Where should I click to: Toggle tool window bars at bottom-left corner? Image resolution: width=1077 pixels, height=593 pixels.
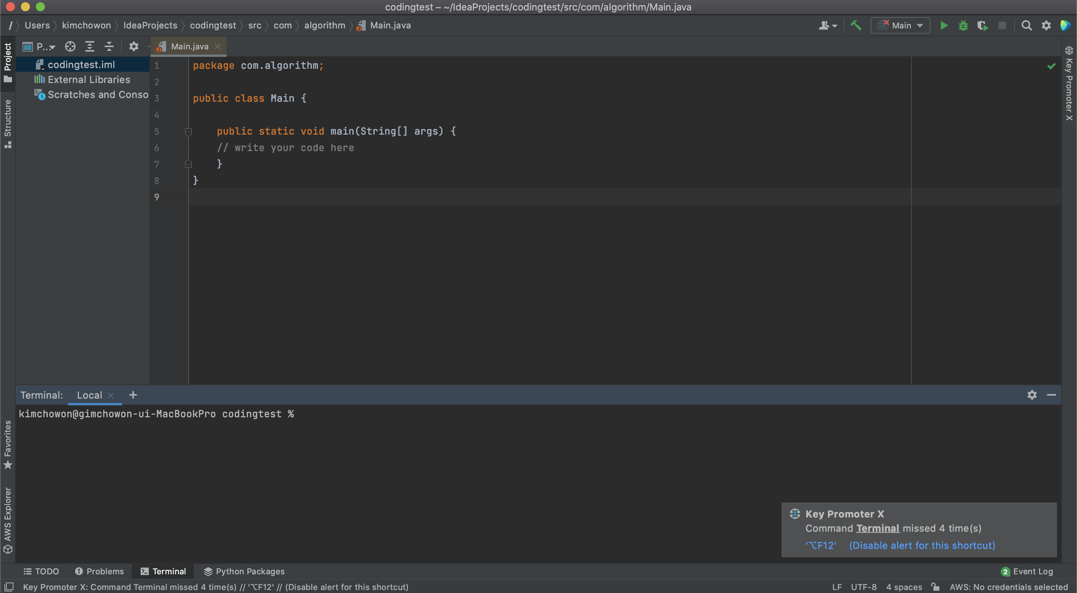pyautogui.click(x=9, y=587)
